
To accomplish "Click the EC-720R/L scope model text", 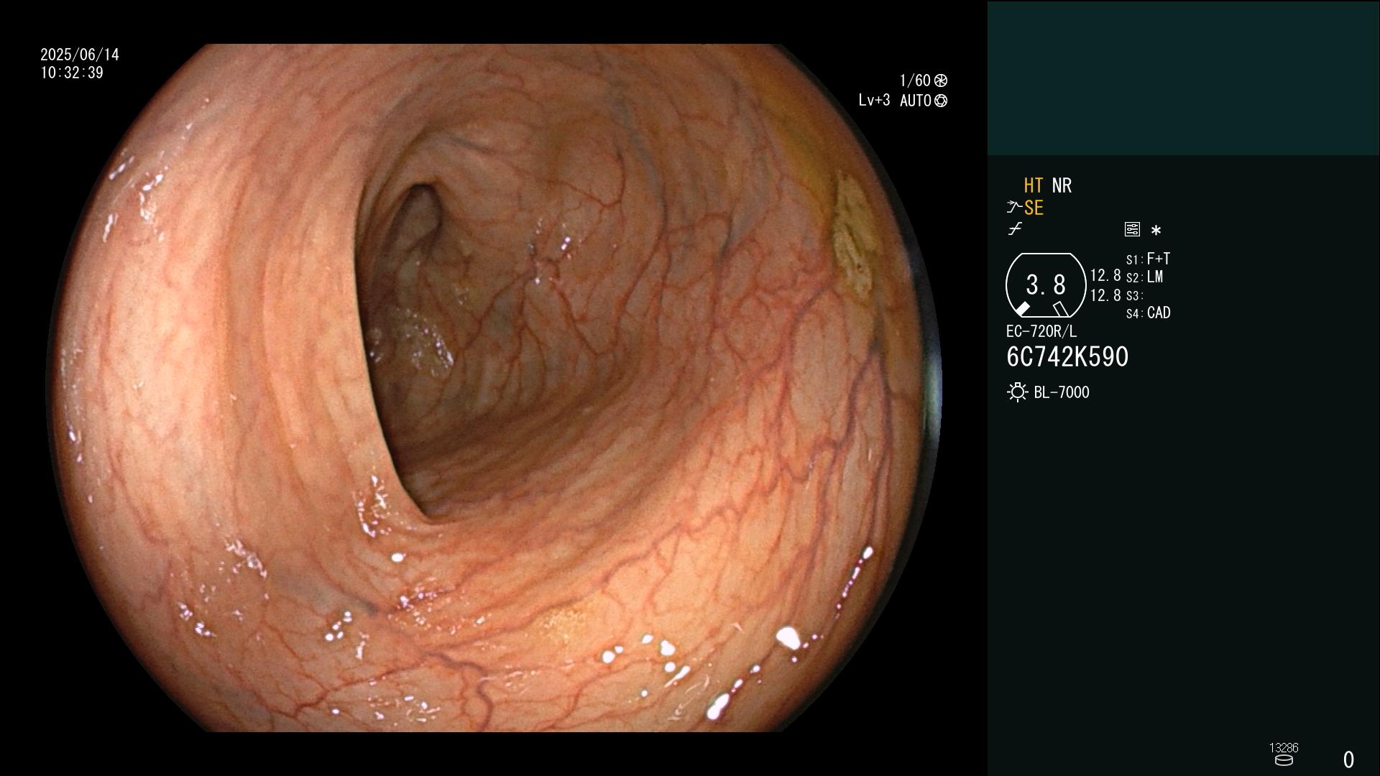I will pos(1041,332).
